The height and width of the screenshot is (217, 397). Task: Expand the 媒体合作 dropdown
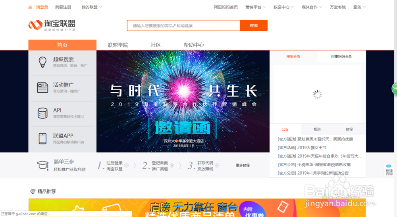(312, 7)
